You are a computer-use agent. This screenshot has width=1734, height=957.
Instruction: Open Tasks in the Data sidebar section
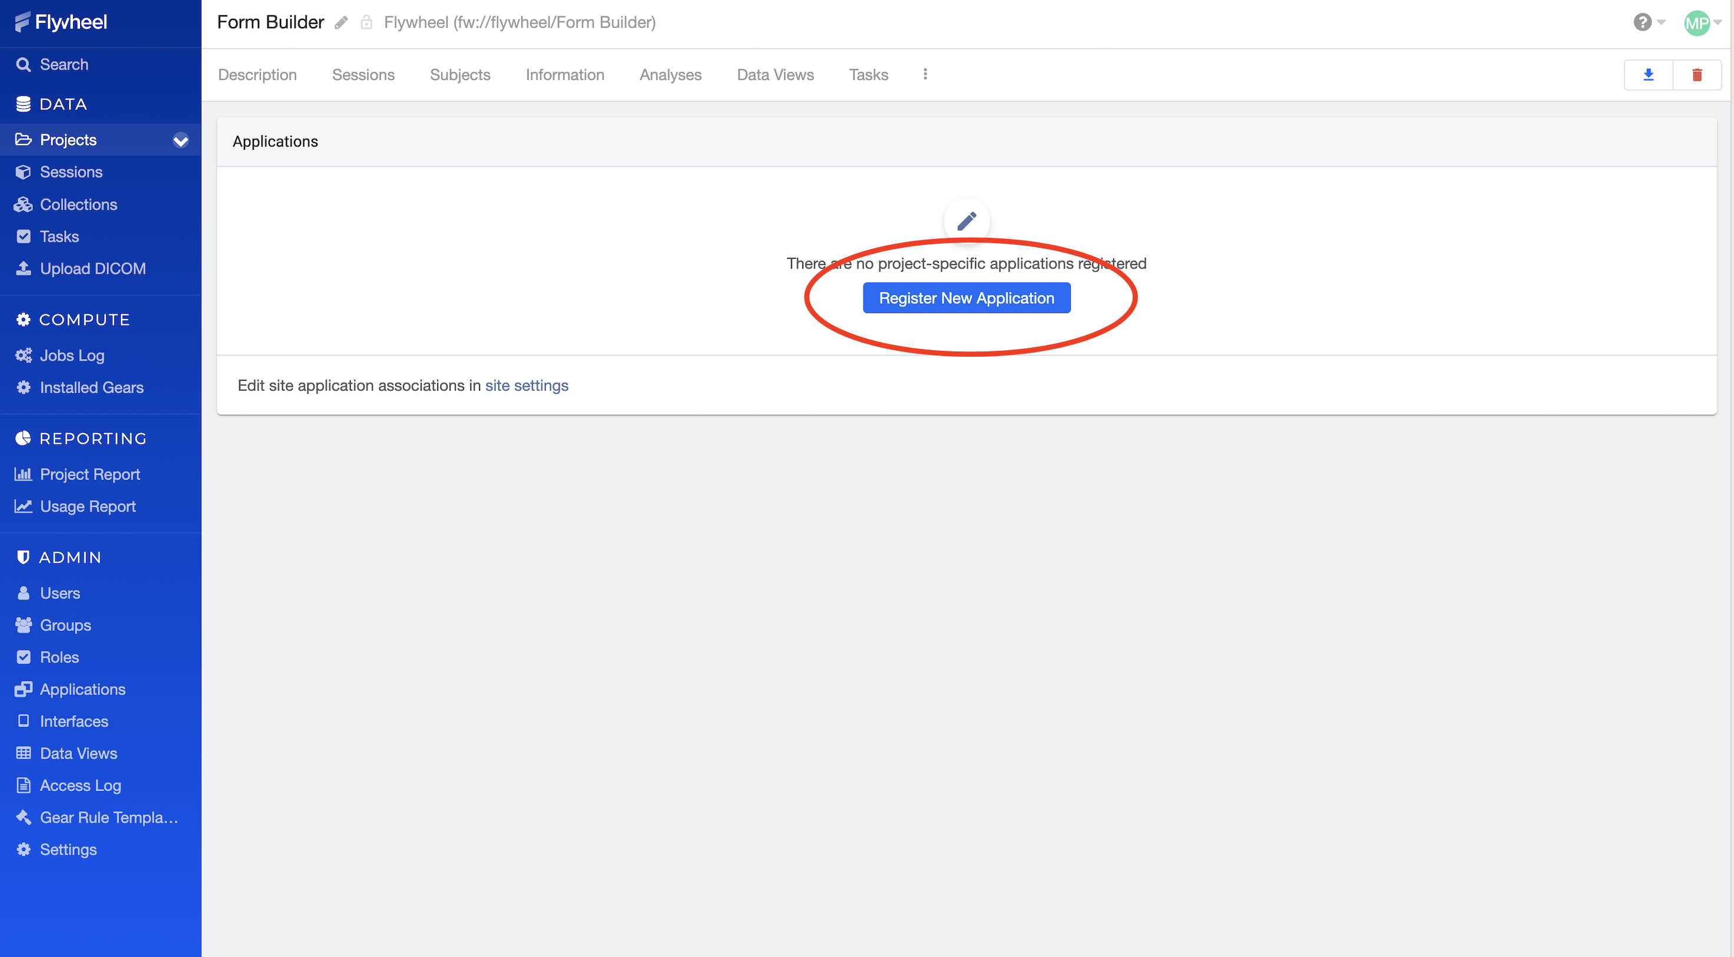pyautogui.click(x=59, y=237)
